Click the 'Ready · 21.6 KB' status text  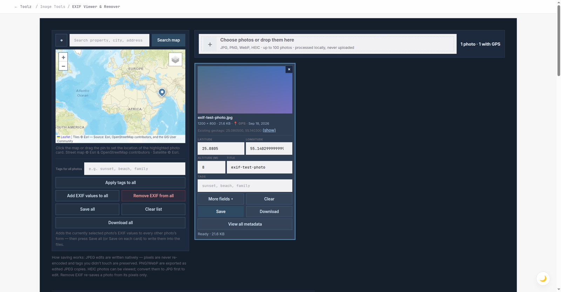click(211, 234)
